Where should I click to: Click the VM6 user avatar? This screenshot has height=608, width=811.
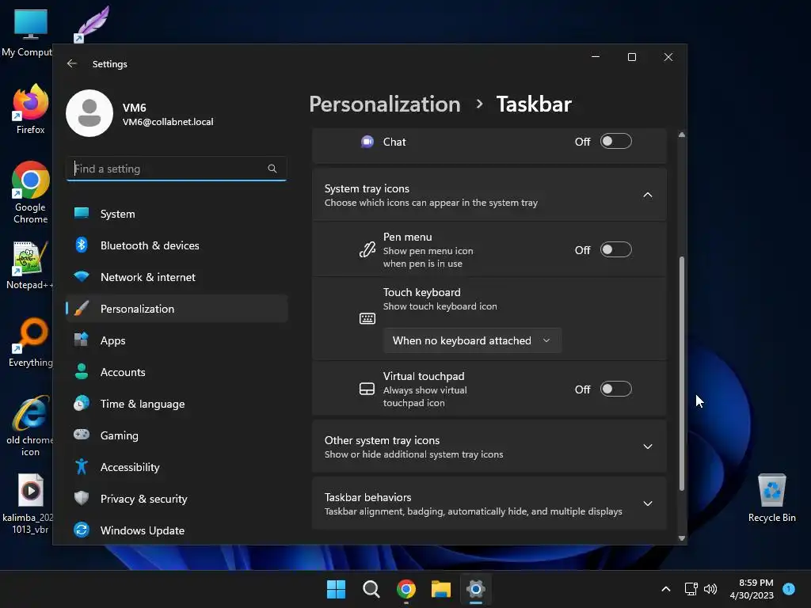point(89,113)
